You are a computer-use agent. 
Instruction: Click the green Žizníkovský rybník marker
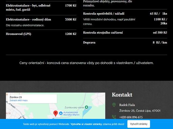pos(86,107)
